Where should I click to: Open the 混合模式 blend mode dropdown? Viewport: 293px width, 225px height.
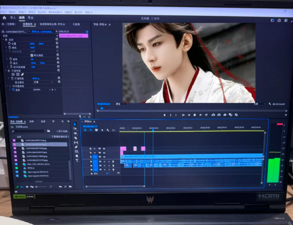click(43, 82)
